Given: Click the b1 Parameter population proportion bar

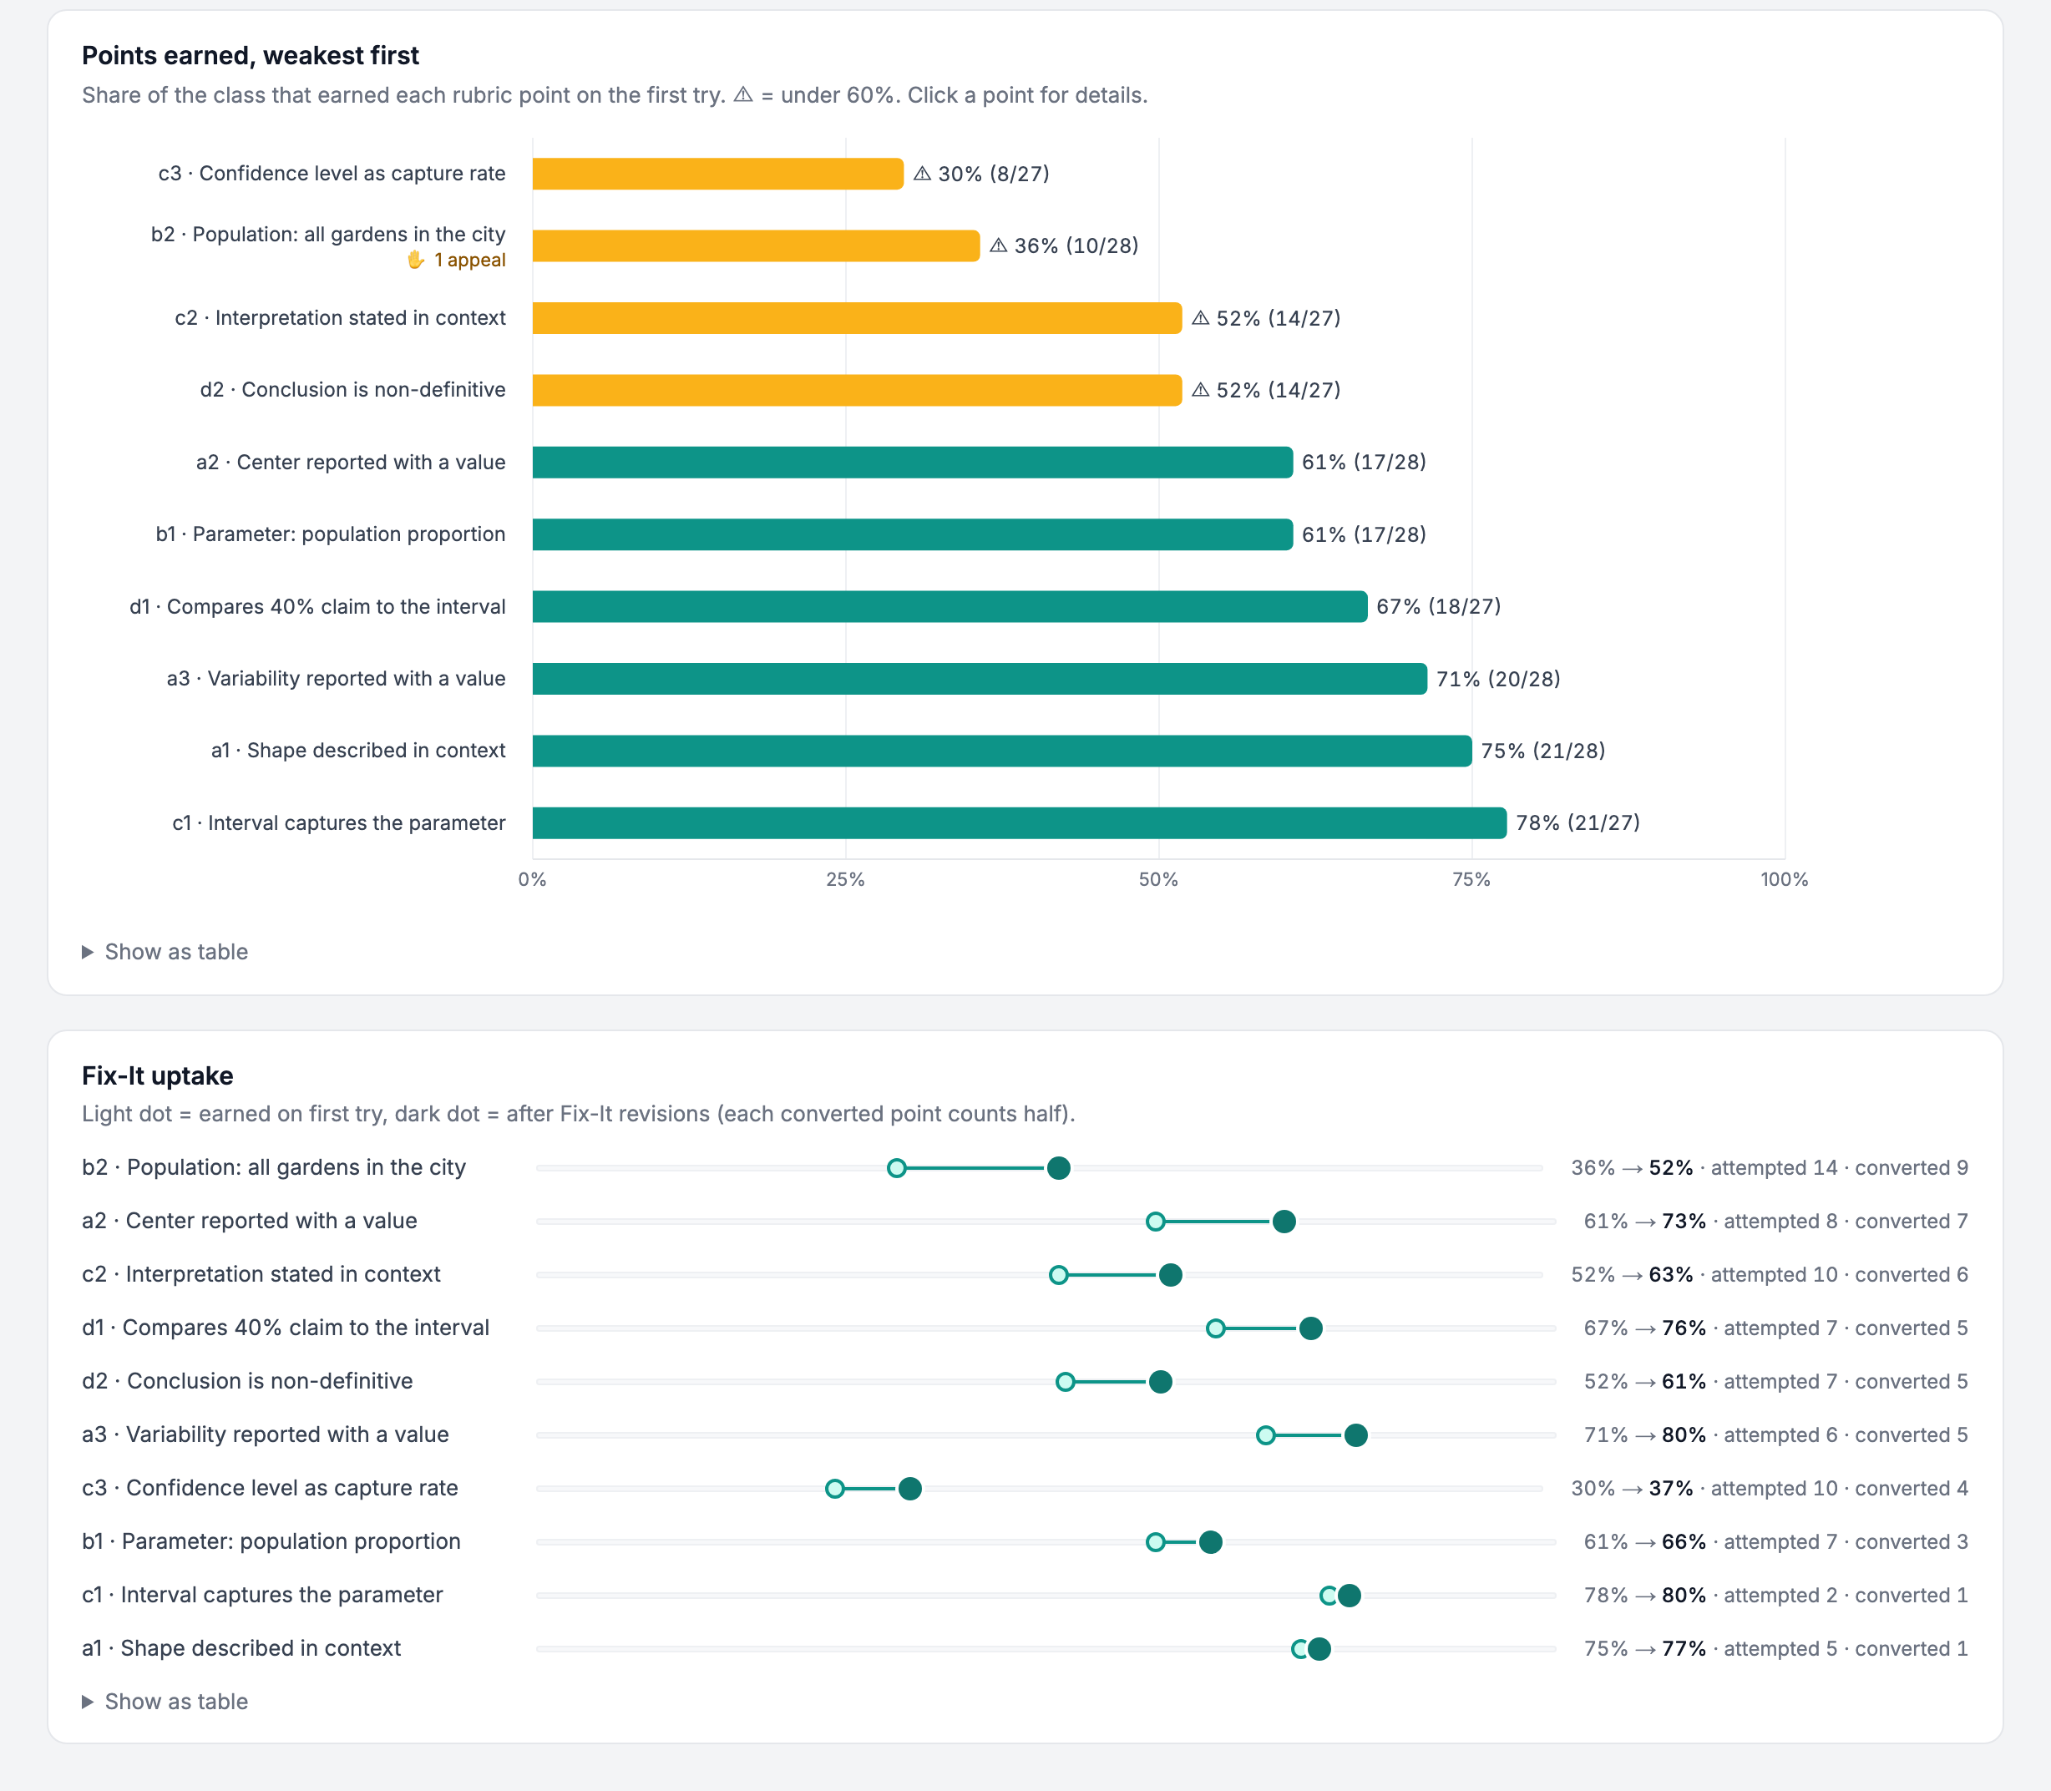Looking at the screenshot, I should 913,534.
